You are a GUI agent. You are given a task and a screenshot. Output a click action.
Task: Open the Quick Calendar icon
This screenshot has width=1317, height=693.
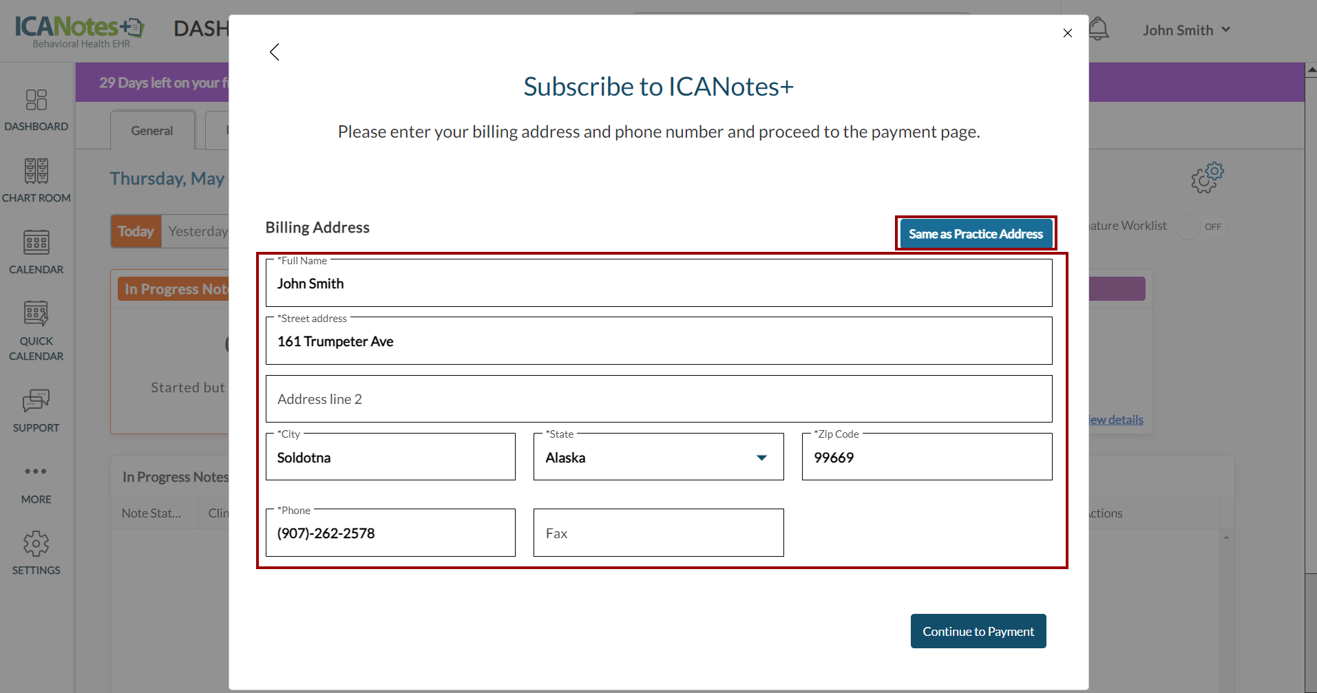[36, 314]
